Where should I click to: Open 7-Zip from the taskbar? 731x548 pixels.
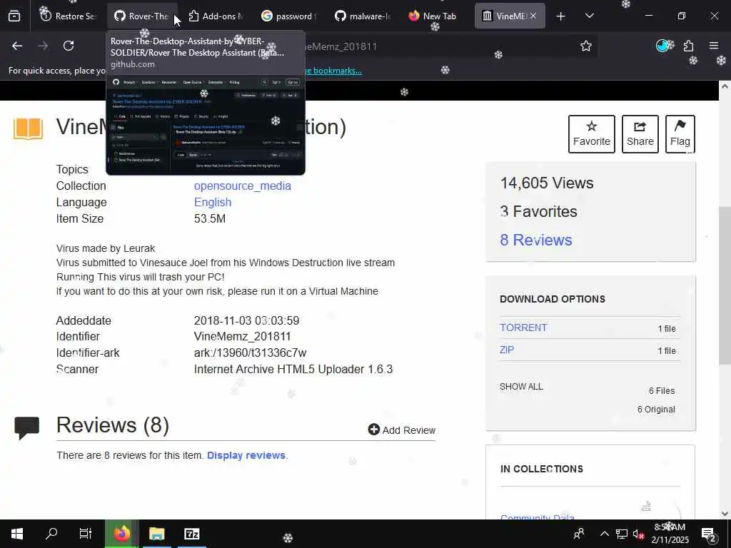191,534
